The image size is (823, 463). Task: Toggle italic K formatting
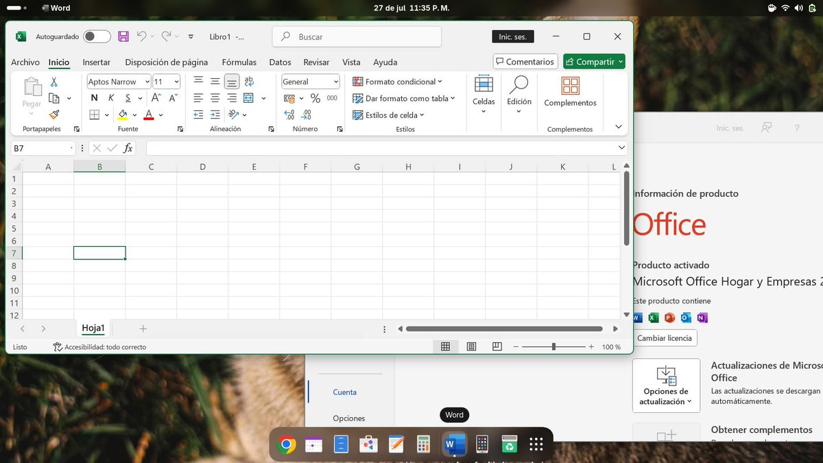(x=110, y=98)
